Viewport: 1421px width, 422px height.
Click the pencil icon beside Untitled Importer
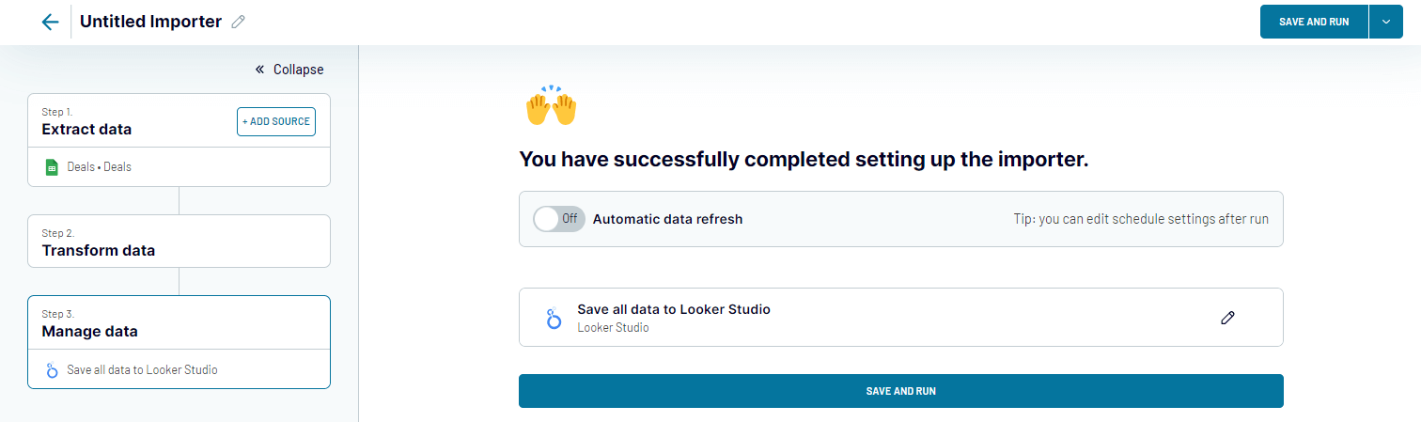tap(239, 22)
